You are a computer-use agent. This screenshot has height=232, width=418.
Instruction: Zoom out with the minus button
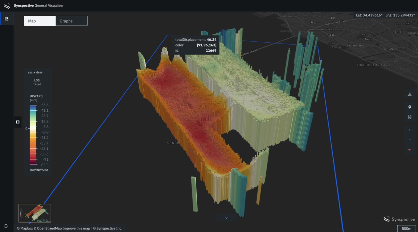click(410, 140)
